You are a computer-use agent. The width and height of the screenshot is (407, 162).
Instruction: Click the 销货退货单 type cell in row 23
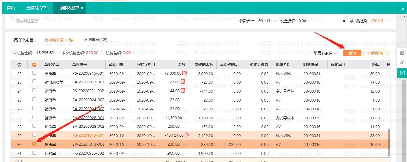[x=54, y=82]
